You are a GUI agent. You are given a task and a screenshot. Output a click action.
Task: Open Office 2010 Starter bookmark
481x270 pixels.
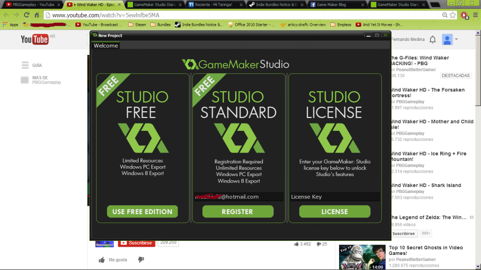tap(252, 24)
